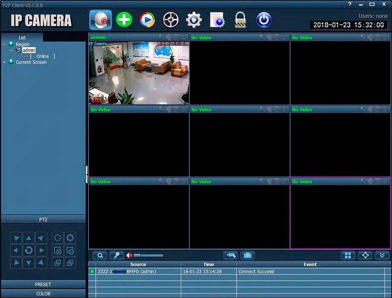
Task: Open the log document icon
Action: pos(217,20)
